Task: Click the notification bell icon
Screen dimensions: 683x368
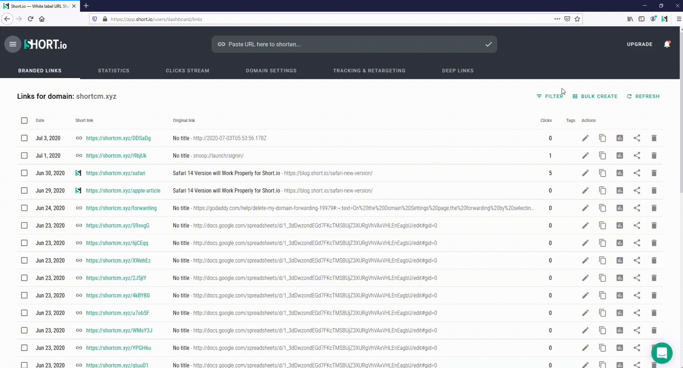Action: click(667, 44)
